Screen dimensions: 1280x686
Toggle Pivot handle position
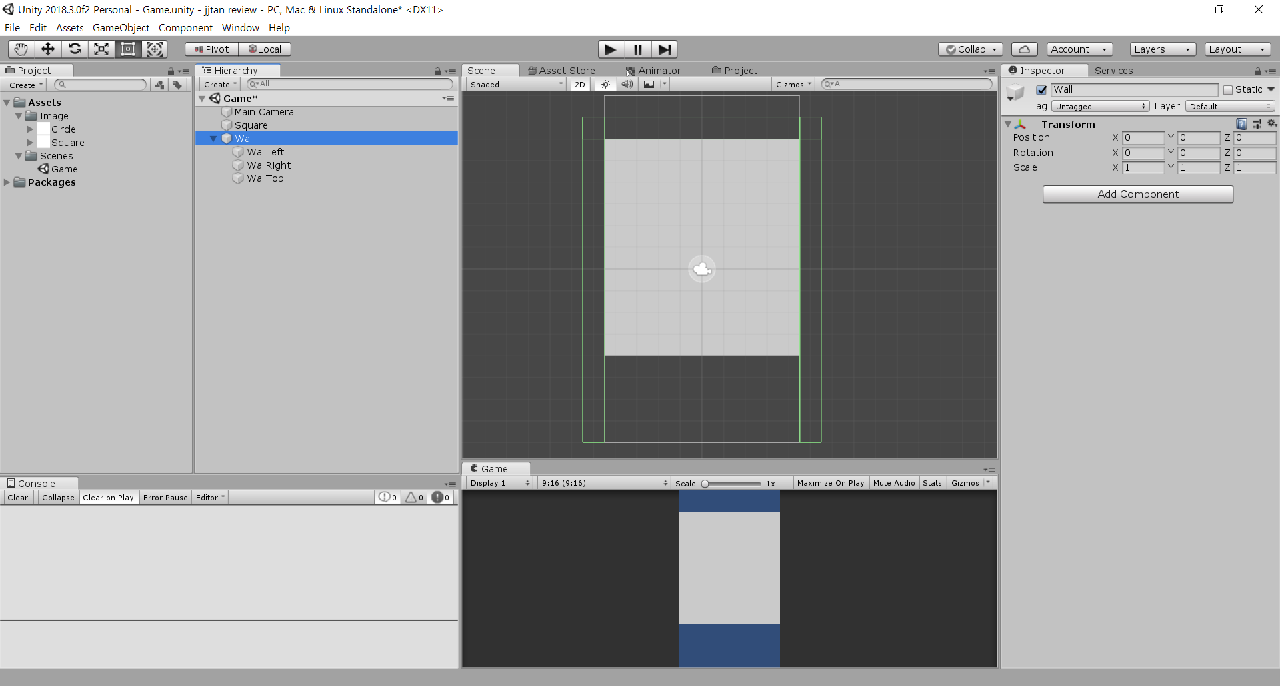coord(211,49)
